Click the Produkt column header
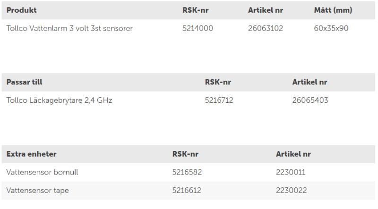This screenshot has height=209, width=378. 21,10
